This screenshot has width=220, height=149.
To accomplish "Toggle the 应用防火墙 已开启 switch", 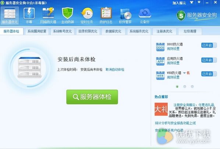I will [x=209, y=60].
